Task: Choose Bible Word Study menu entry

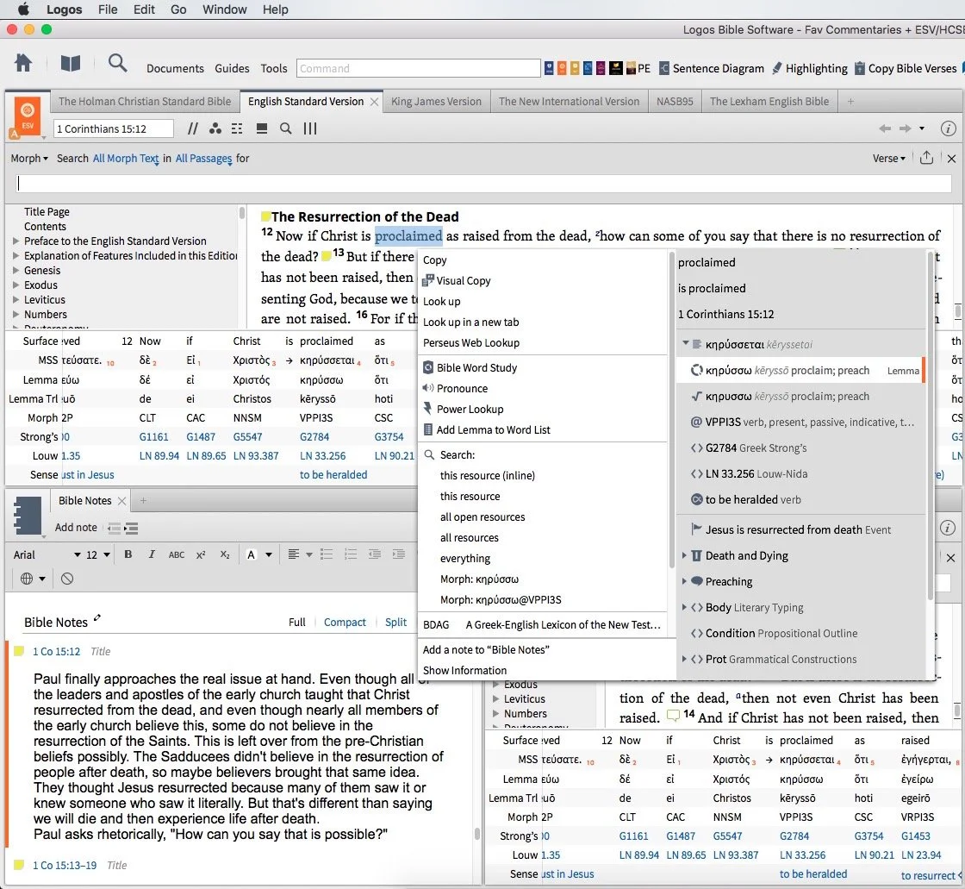Action: [476, 368]
